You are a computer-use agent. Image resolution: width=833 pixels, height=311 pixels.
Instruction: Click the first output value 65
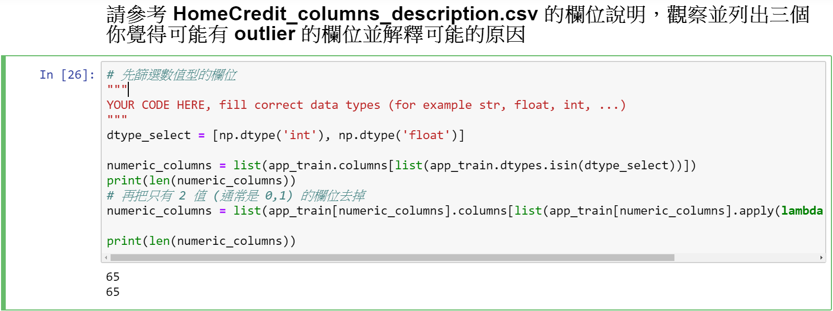pos(113,277)
